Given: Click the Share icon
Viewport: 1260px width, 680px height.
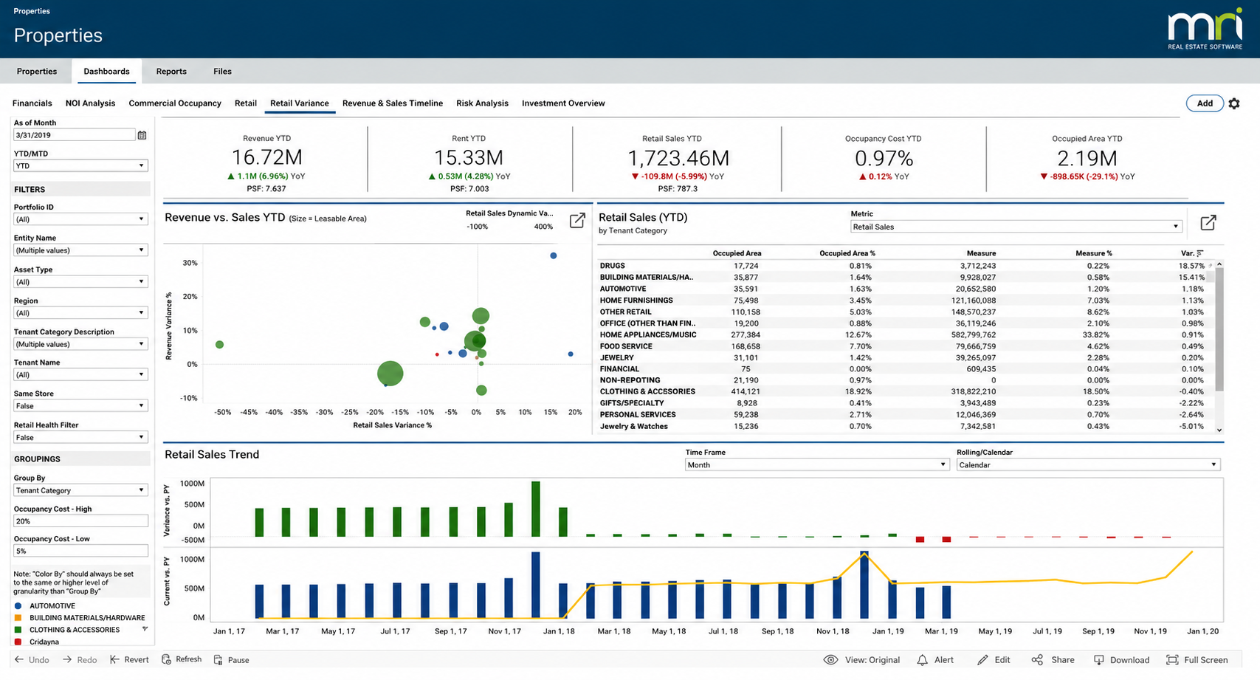Looking at the screenshot, I should [x=1037, y=659].
